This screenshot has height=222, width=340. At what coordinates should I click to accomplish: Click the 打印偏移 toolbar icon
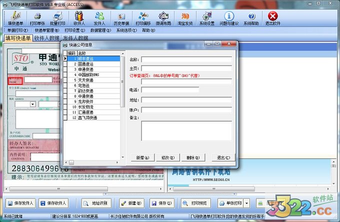[143, 18]
